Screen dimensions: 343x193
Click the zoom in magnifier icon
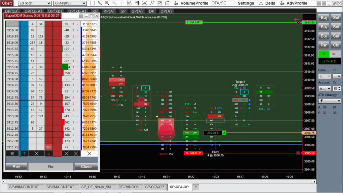pos(107,3)
